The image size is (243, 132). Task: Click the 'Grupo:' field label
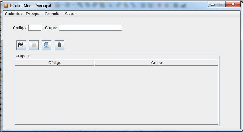51,28
